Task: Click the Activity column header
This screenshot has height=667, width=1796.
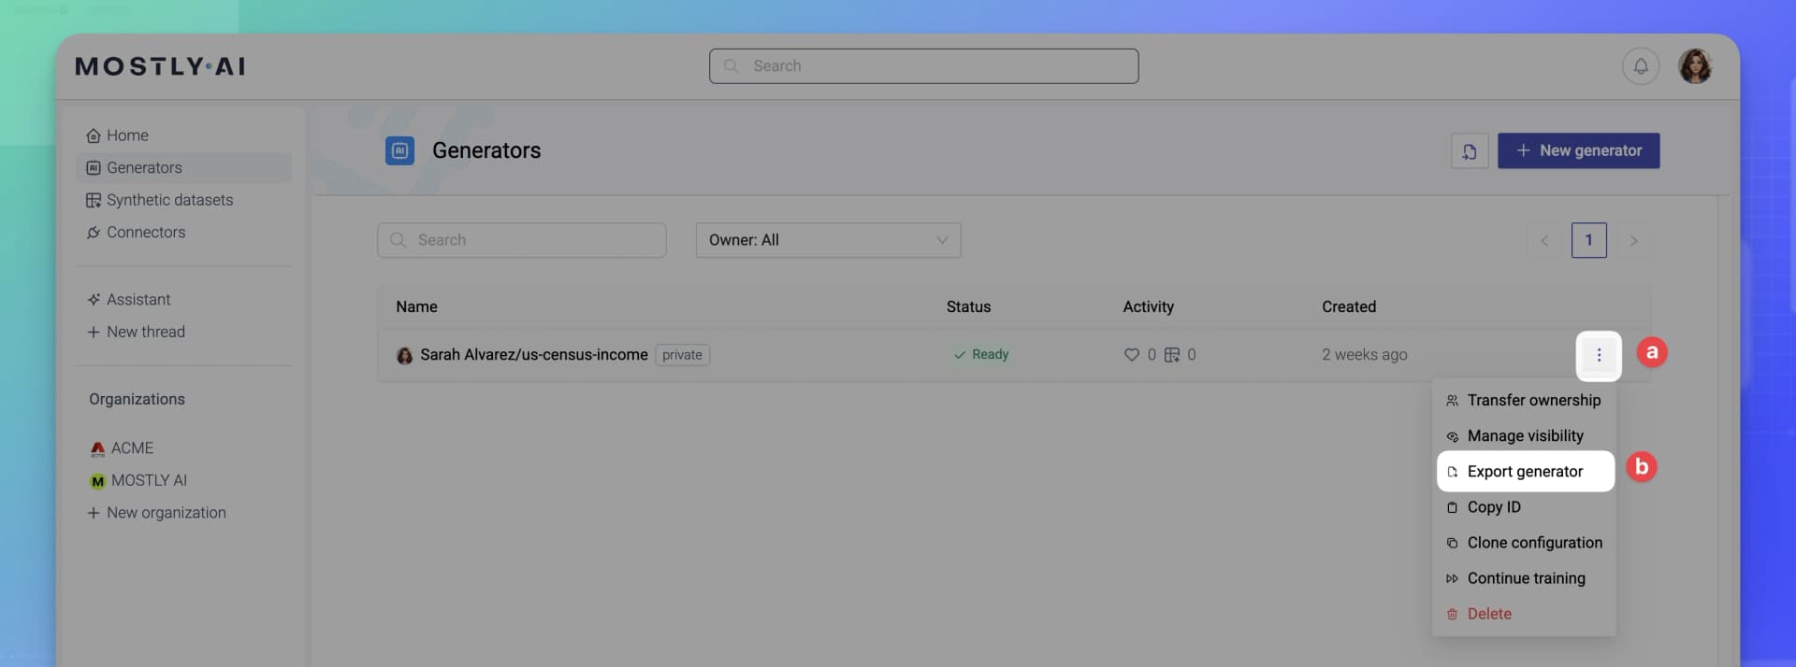Action: tap(1148, 307)
